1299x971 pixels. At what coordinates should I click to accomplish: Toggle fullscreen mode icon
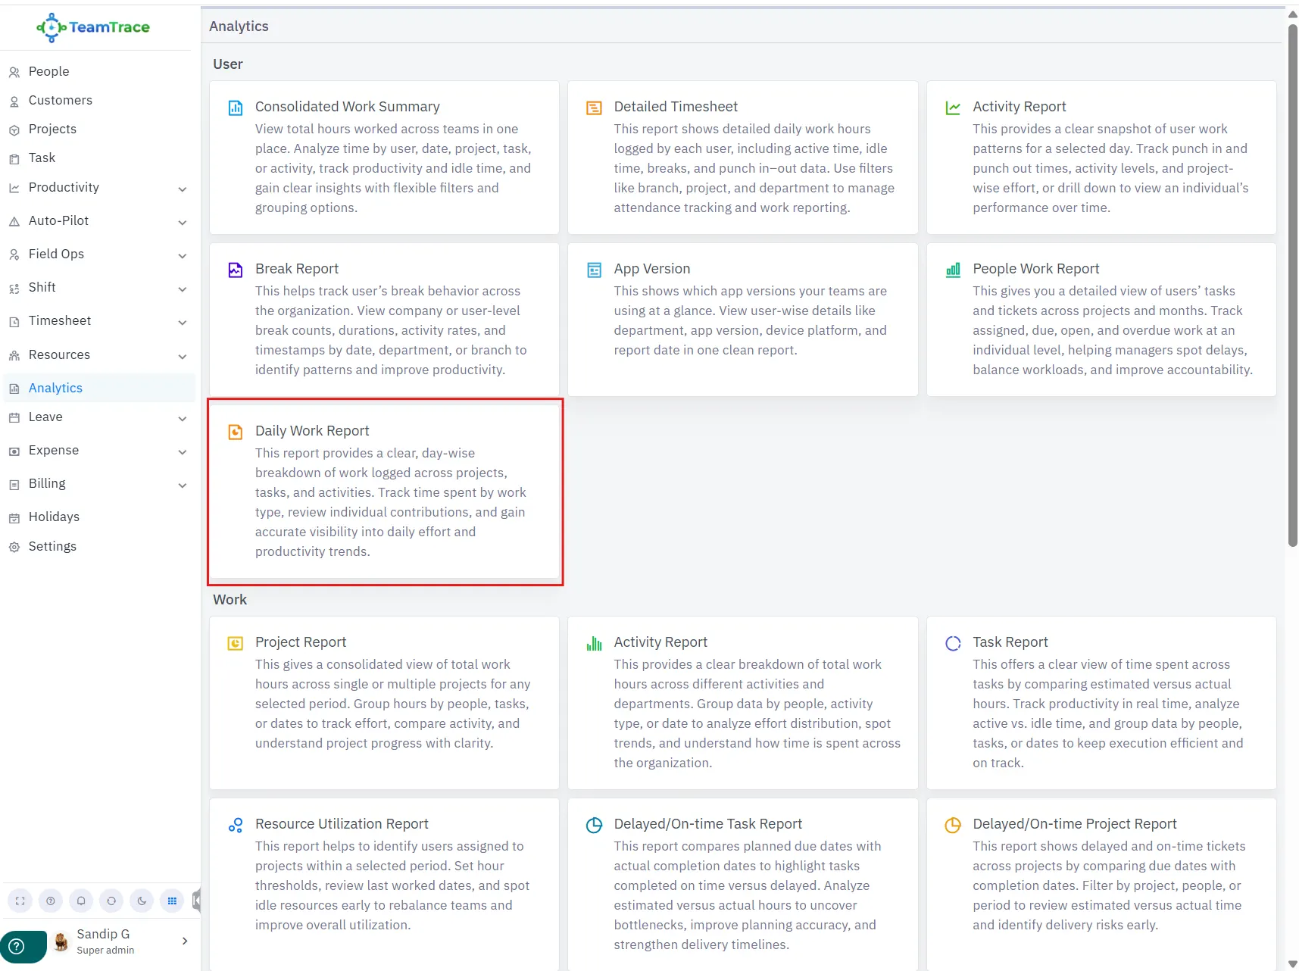coord(20,901)
